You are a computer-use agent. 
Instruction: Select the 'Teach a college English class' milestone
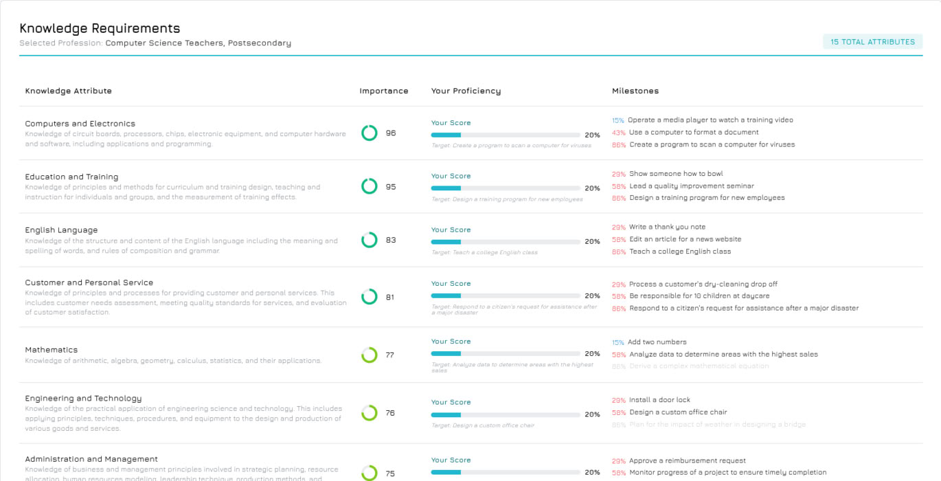(680, 251)
